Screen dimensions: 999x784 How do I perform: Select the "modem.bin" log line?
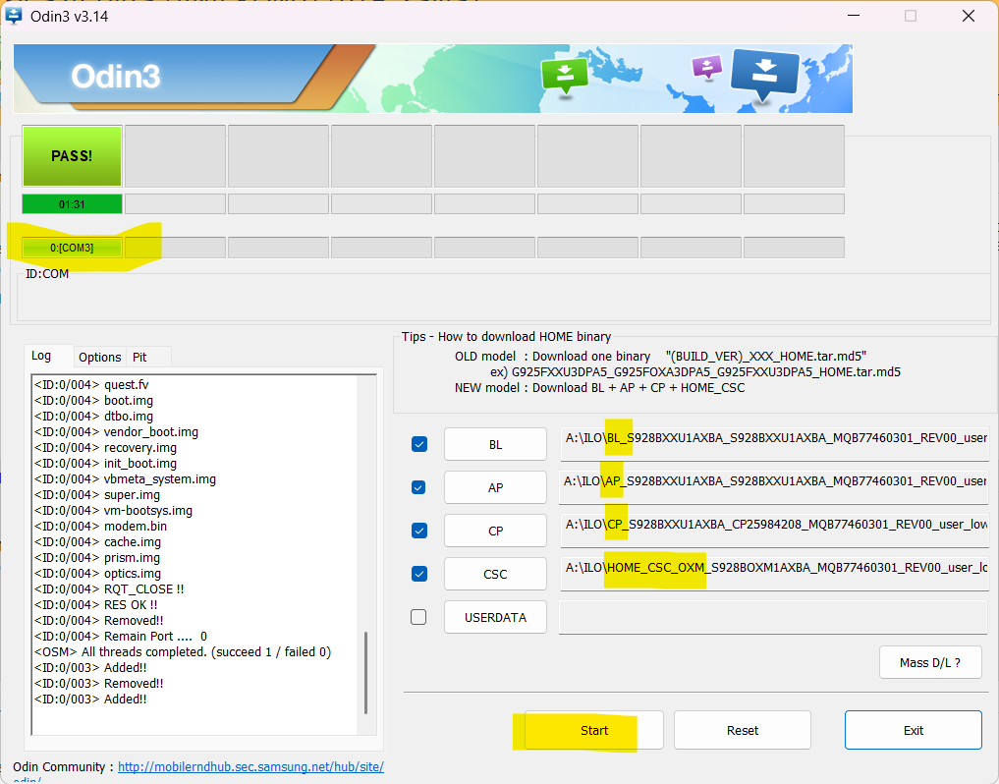[x=100, y=527]
